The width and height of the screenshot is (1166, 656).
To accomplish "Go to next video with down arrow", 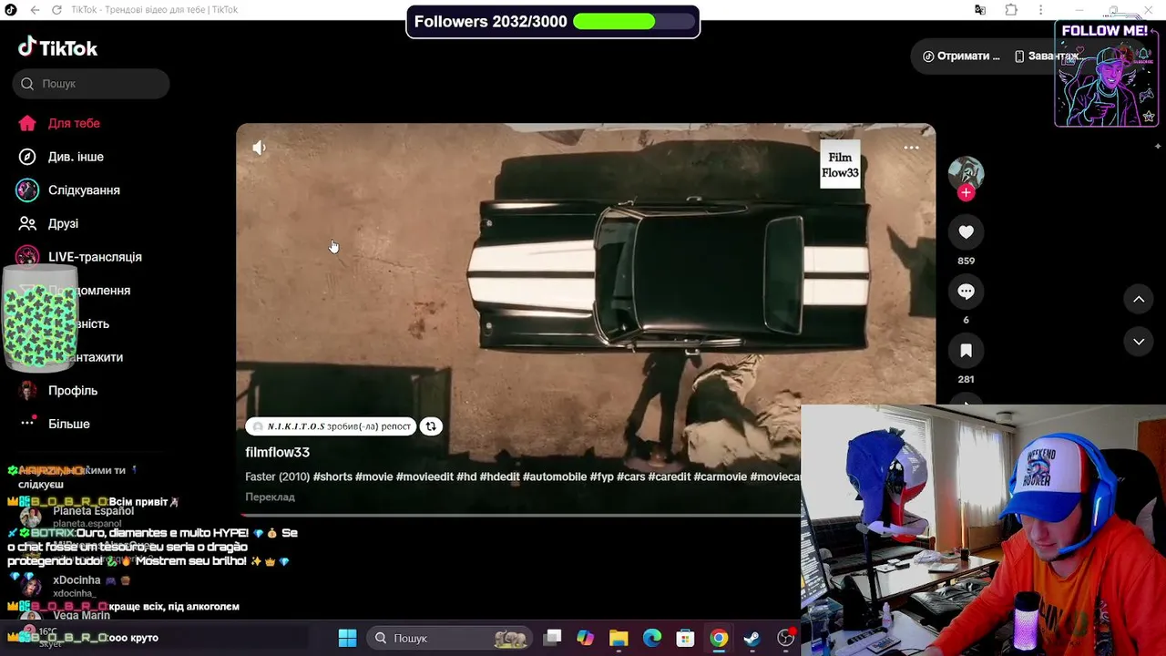I will 1139,342.
